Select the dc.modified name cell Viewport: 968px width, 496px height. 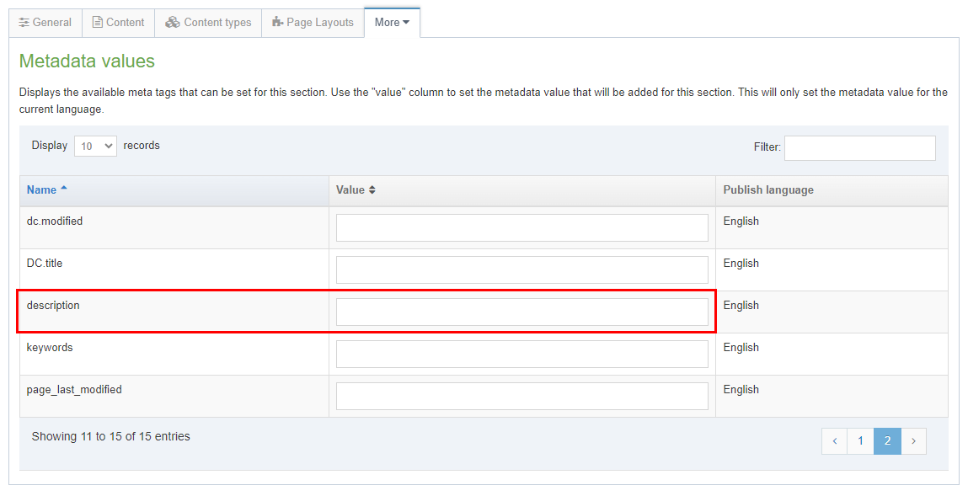click(x=174, y=227)
